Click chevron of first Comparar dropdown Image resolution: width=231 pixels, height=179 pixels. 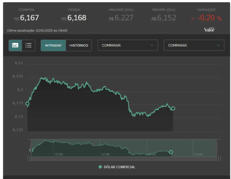[x=152, y=45]
